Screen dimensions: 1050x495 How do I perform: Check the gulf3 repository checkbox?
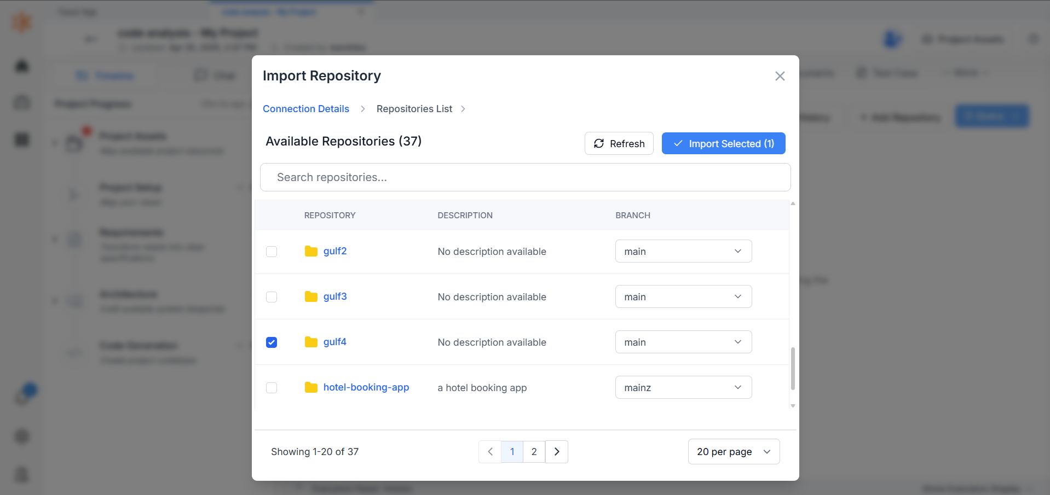click(272, 297)
